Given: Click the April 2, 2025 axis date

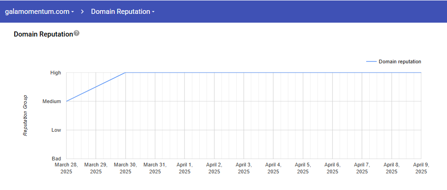Looking at the screenshot, I should coord(214,168).
